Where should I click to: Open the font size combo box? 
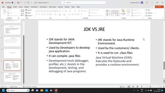tap(56, 11)
